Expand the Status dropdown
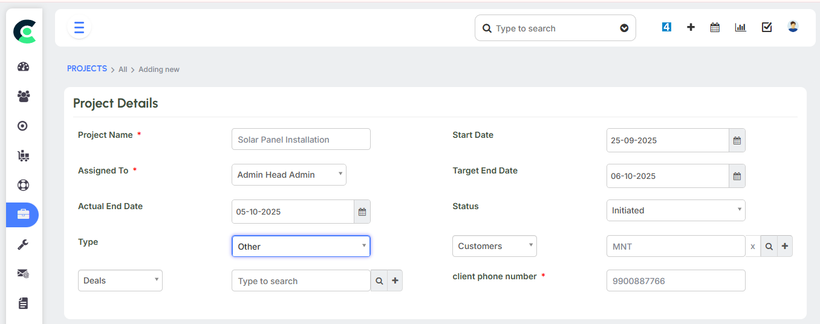Screen dimensions: 820x324 675,210
